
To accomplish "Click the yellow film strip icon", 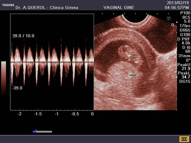I will (184, 139).
